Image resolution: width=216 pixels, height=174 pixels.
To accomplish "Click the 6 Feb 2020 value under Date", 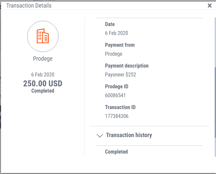I will (116, 33).
